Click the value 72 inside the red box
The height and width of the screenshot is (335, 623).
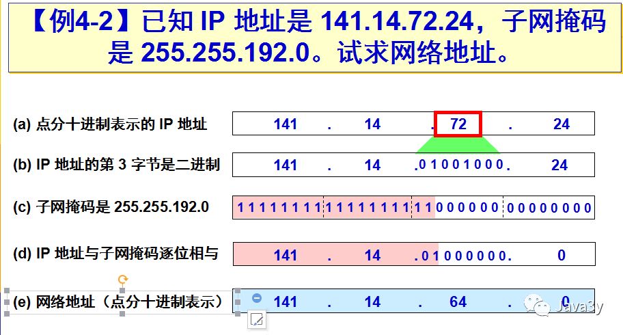(x=458, y=124)
